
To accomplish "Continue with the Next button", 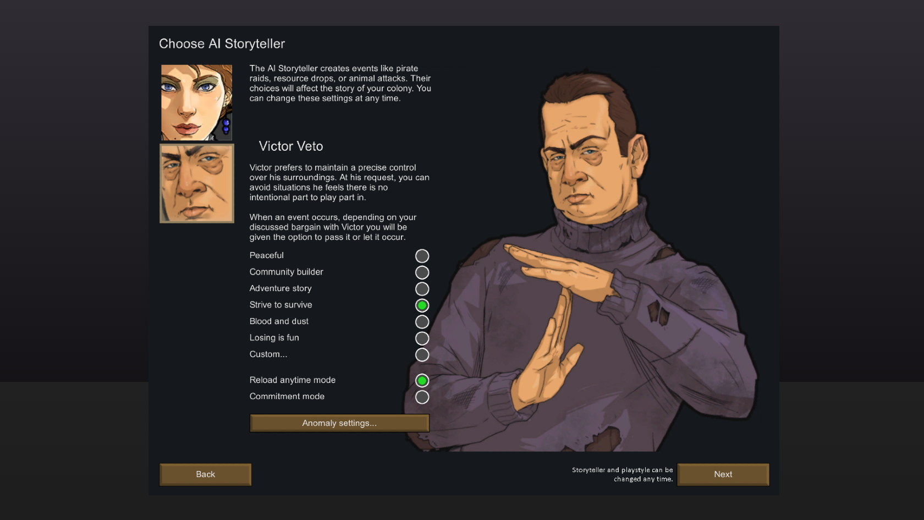I will tap(723, 474).
